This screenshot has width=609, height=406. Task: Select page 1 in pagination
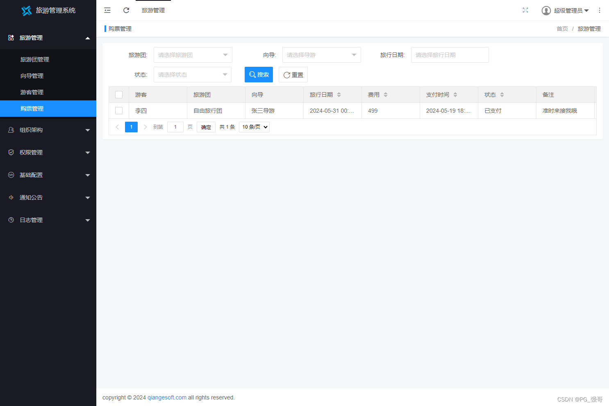(x=131, y=127)
